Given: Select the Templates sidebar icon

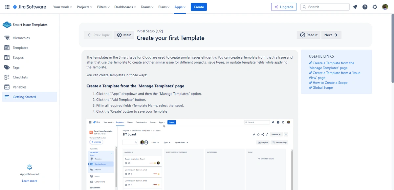Looking at the screenshot, I should tap(7, 48).
